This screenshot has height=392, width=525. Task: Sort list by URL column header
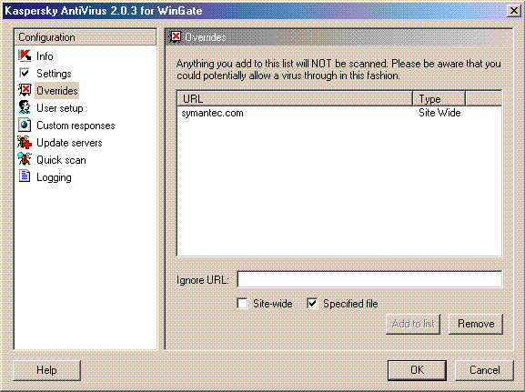[295, 99]
